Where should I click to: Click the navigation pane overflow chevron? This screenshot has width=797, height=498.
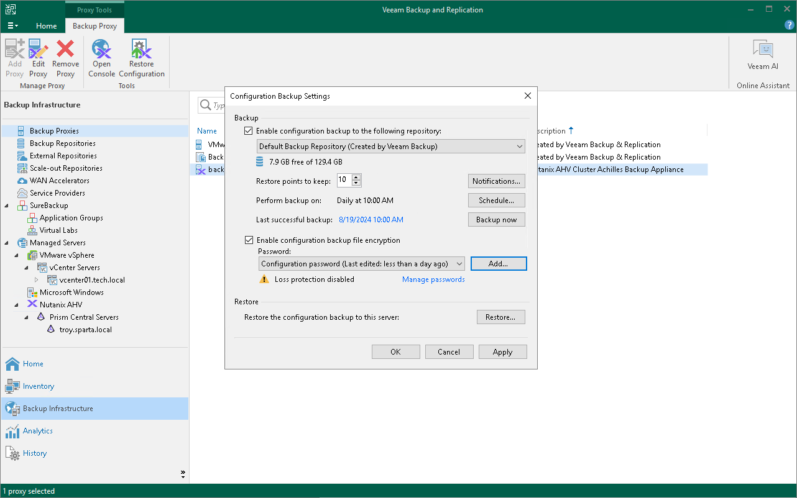(x=183, y=474)
